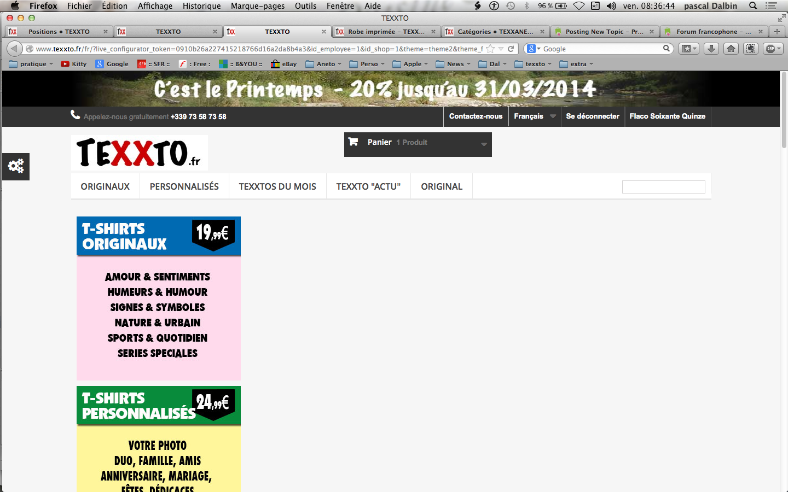Viewport: 788px width, 492px height.
Task: Expand the pratique bookmarks folder
Action: coord(31,64)
